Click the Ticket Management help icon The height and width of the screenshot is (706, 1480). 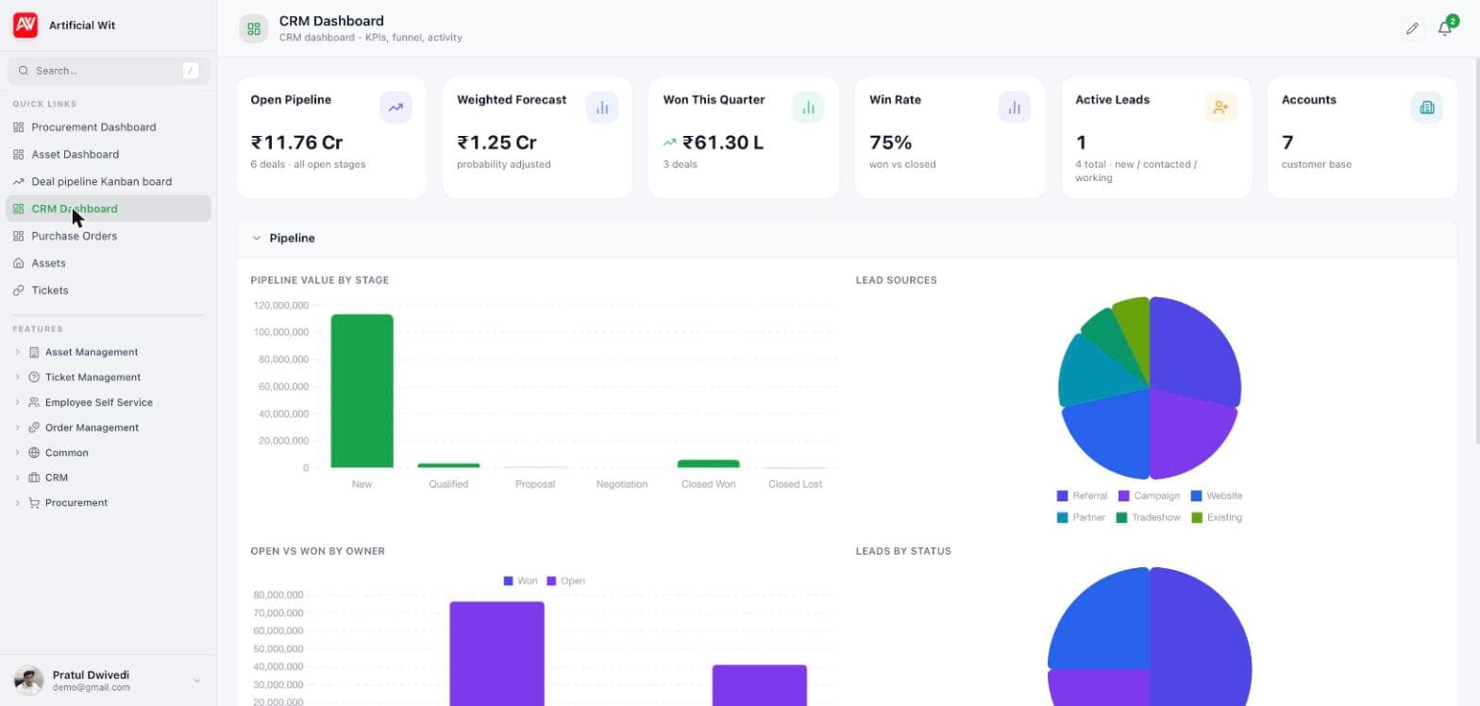pos(34,378)
